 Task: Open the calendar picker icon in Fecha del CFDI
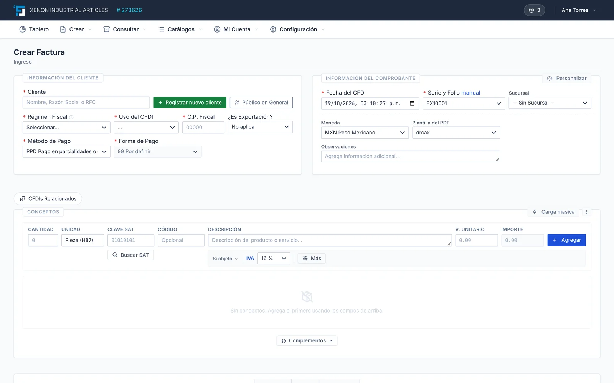click(412, 103)
